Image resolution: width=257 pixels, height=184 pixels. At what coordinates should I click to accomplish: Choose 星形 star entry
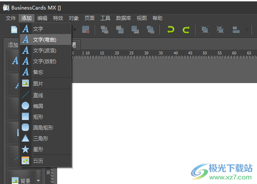(x=46, y=149)
